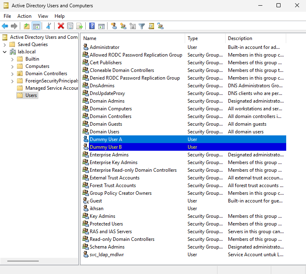
Task: Click the add to group toolbar icon
Action: tap(160, 26)
